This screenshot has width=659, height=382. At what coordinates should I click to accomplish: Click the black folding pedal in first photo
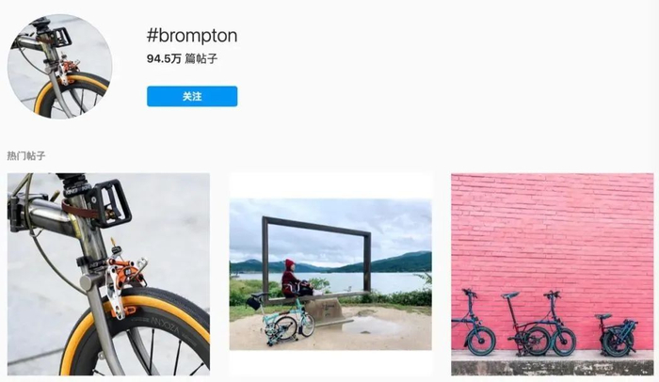tap(110, 204)
